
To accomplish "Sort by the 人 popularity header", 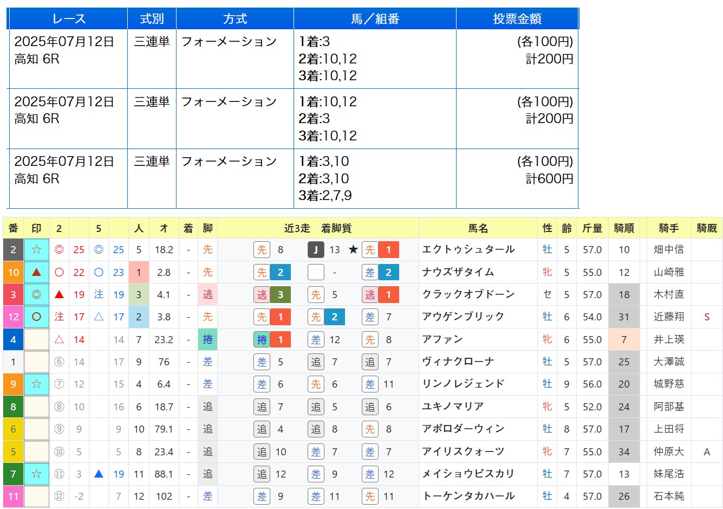I will click(x=139, y=228).
